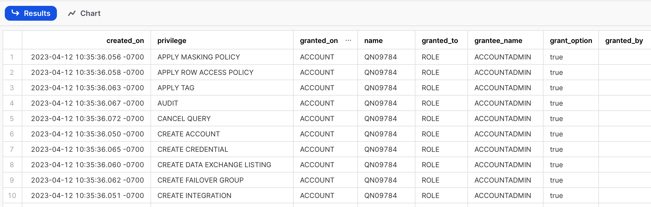The width and height of the screenshot is (651, 207).
Task: Open the Chart tab
Action: tap(84, 13)
